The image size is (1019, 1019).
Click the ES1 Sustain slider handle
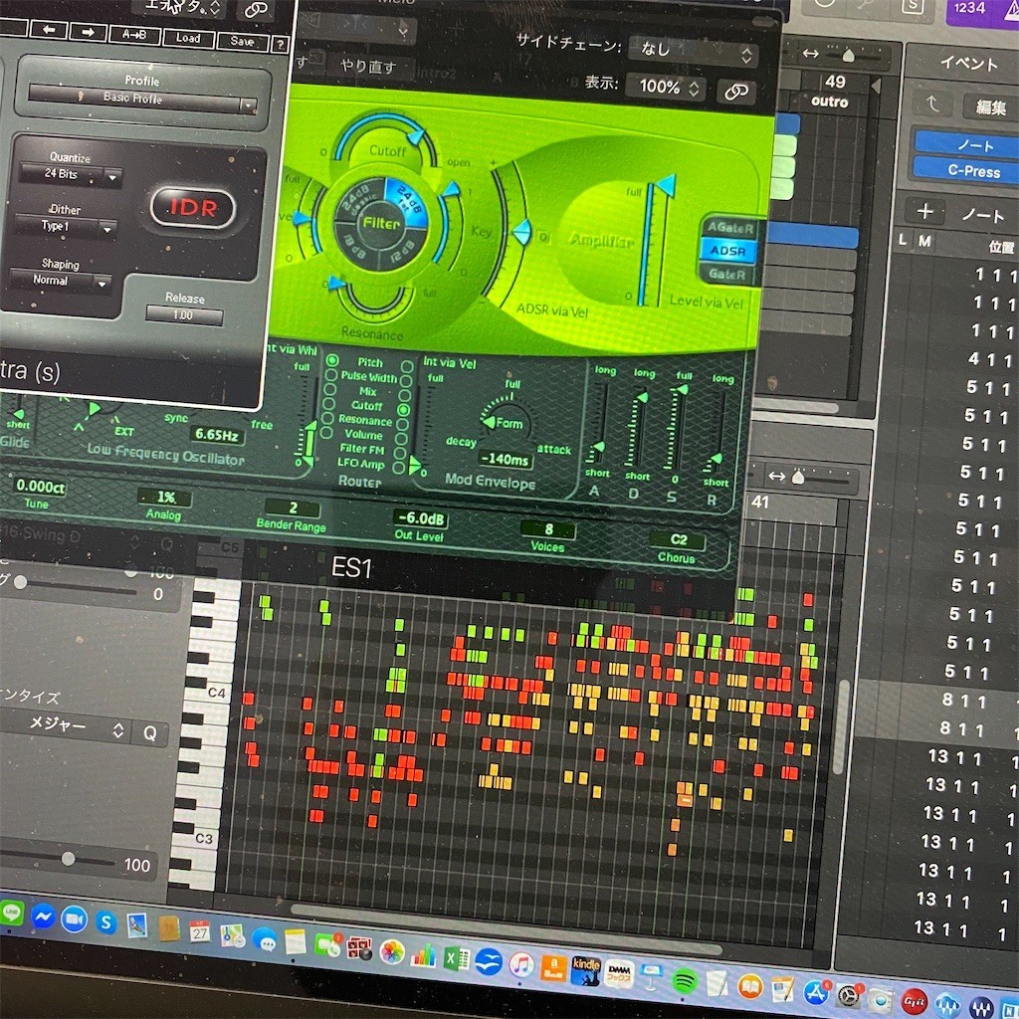click(683, 390)
